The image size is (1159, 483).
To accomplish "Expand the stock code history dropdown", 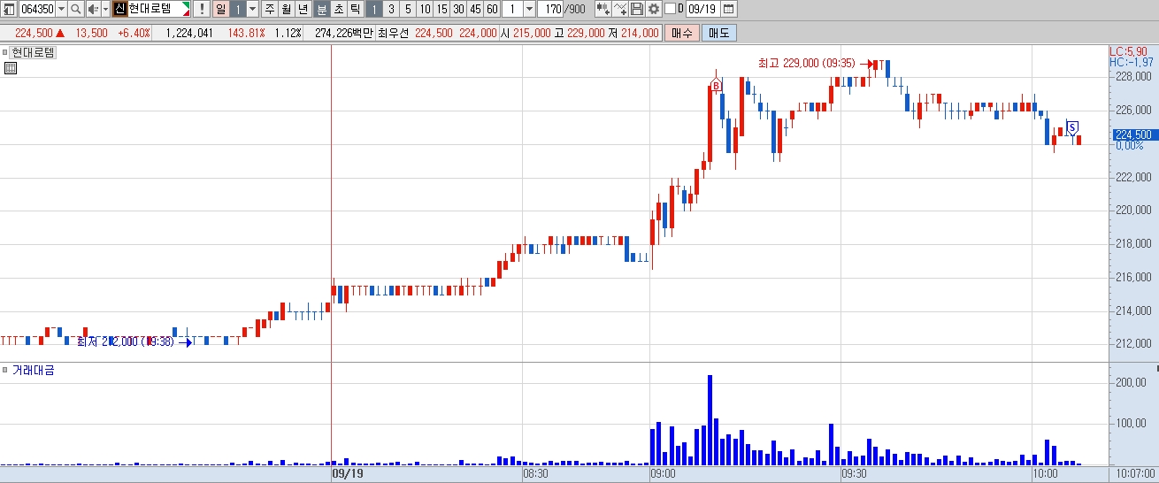I will tap(61, 9).
